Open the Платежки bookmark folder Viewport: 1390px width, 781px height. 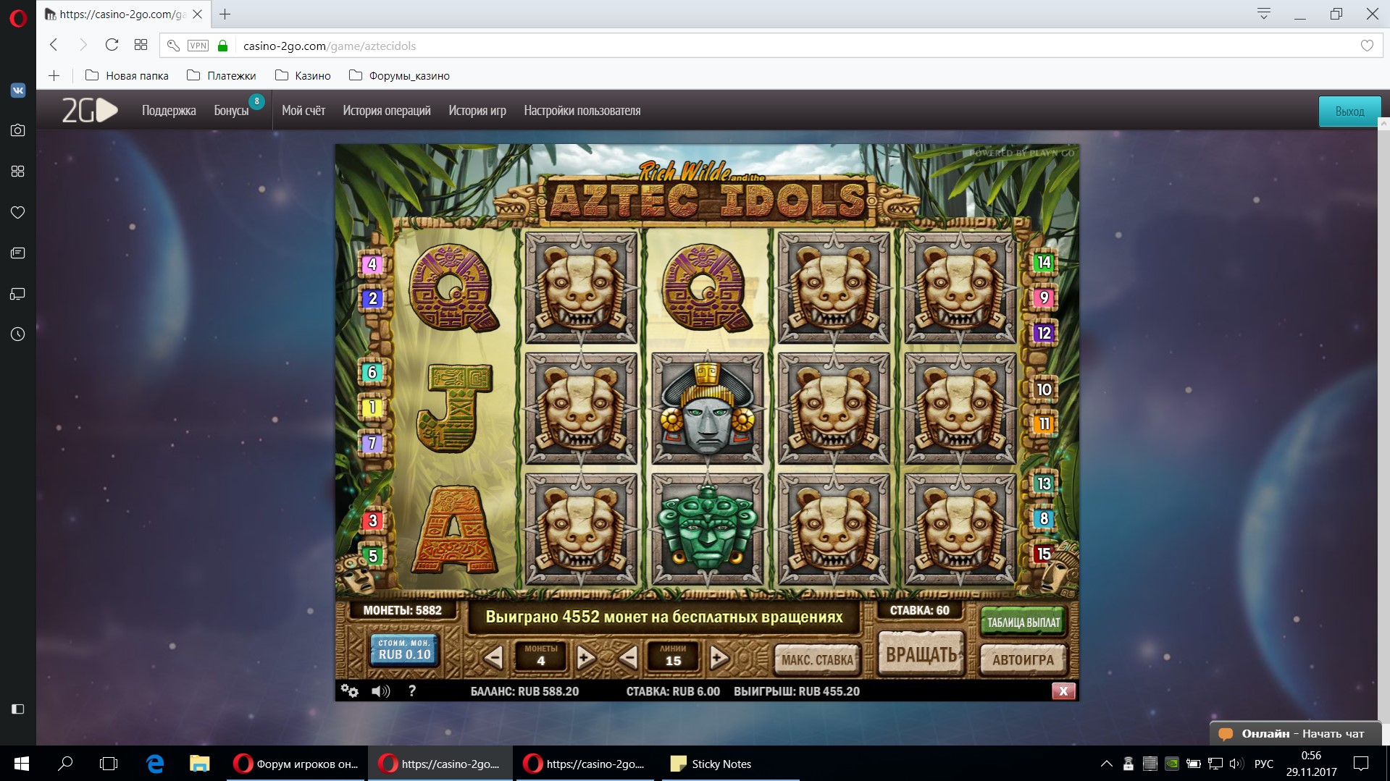point(222,75)
